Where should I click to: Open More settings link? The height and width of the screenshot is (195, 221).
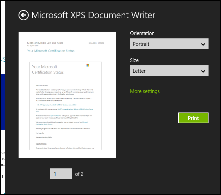(x=145, y=91)
